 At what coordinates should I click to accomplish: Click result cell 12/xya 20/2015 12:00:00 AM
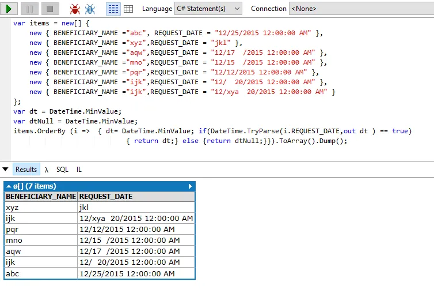click(136, 218)
